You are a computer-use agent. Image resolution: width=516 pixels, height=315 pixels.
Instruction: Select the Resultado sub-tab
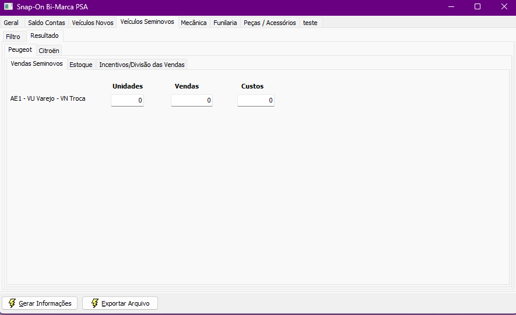click(x=44, y=36)
